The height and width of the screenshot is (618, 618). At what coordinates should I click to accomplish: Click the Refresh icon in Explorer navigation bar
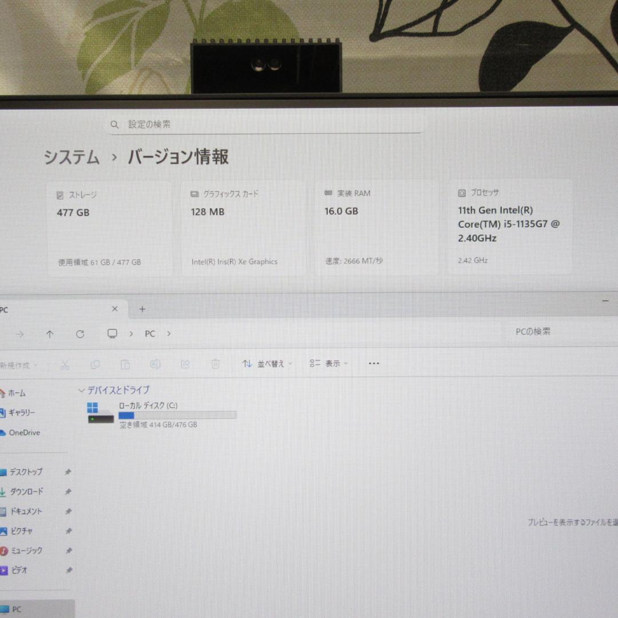[x=80, y=334]
